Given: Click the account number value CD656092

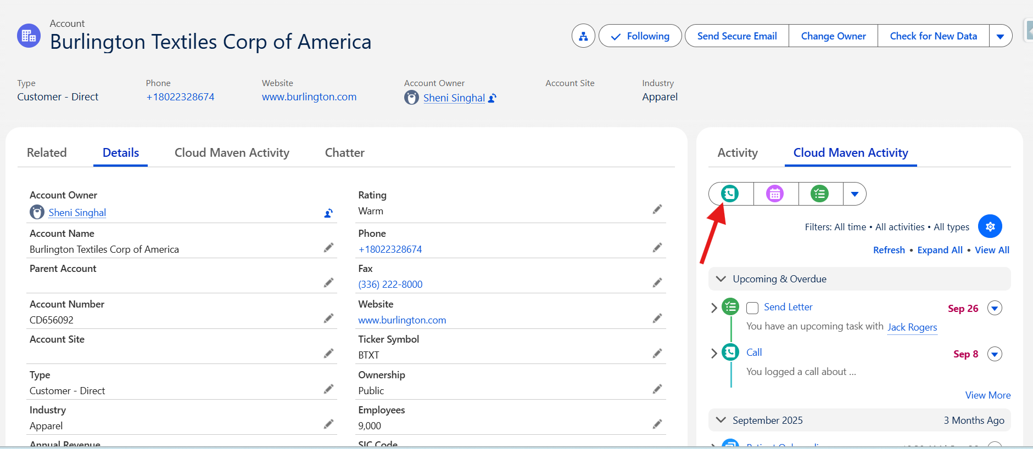Looking at the screenshot, I should (x=52, y=320).
